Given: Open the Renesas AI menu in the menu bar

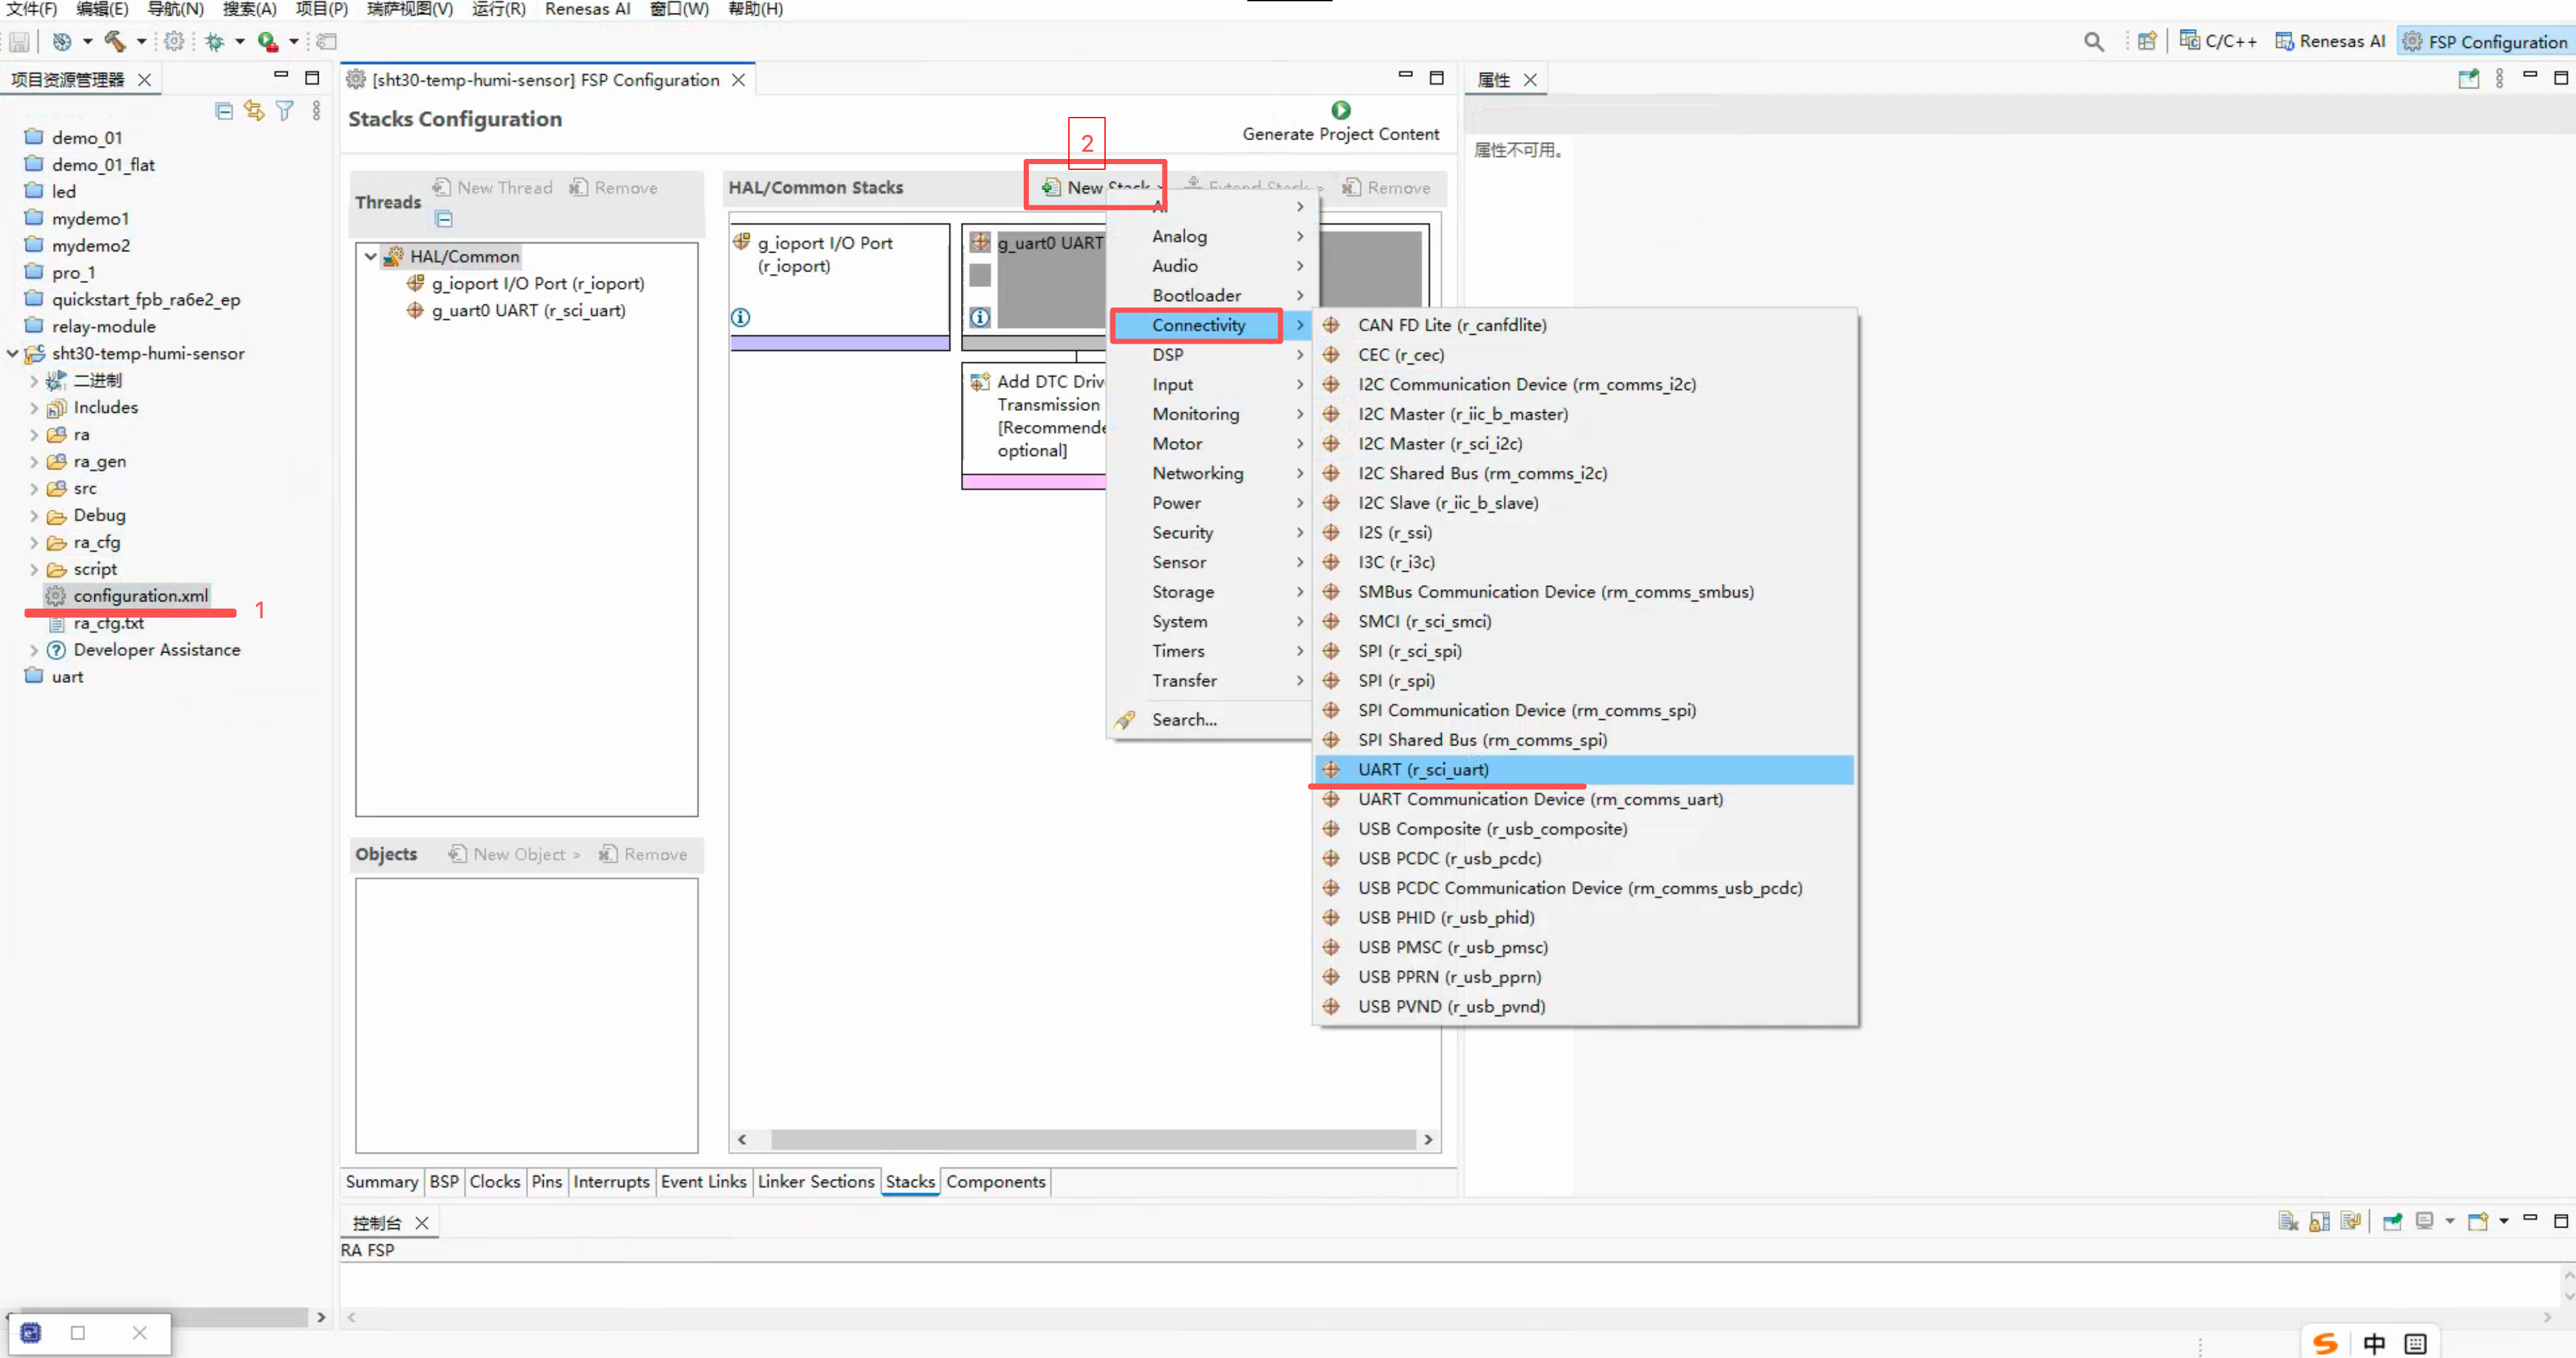Looking at the screenshot, I should tap(587, 9).
